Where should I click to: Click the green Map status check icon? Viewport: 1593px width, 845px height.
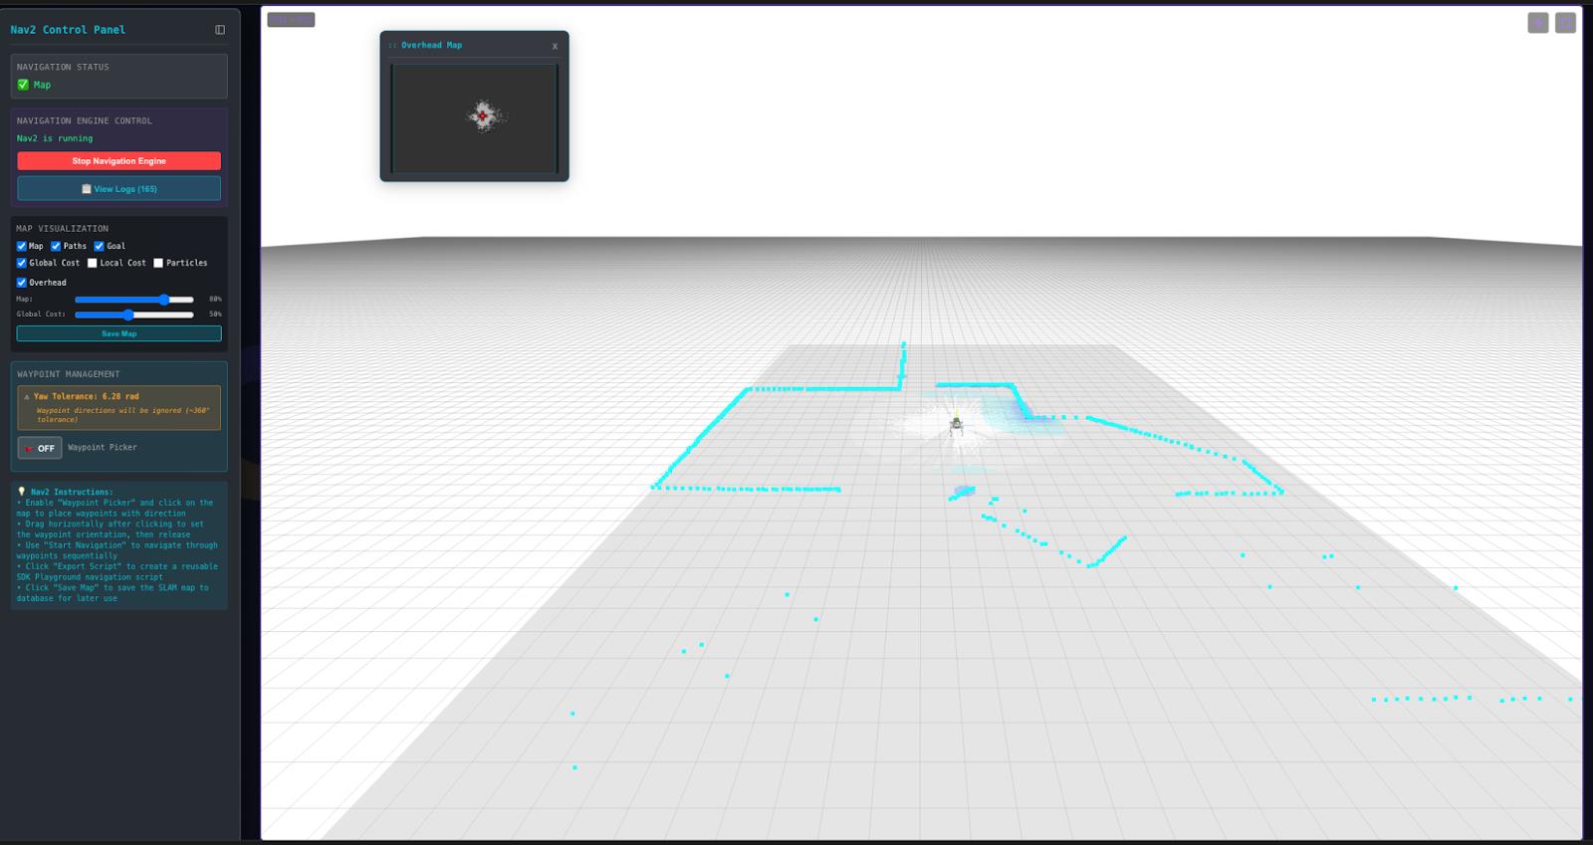(23, 85)
